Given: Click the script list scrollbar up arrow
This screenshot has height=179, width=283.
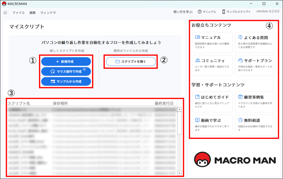Looking at the screenshot, I should click(x=179, y=110).
